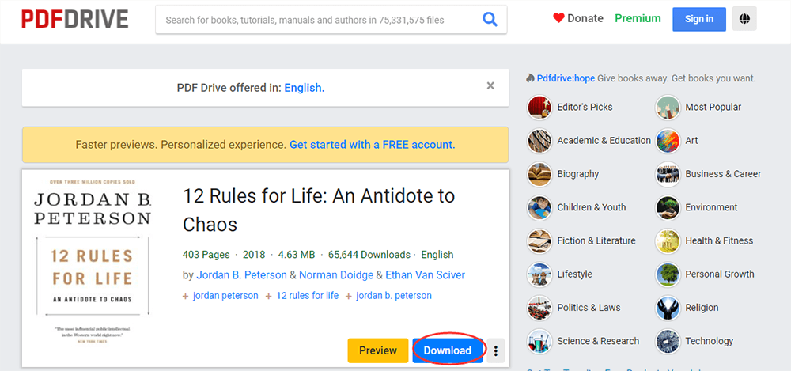This screenshot has width=791, height=371.
Task: Click the Most Popular category icon
Action: click(668, 108)
